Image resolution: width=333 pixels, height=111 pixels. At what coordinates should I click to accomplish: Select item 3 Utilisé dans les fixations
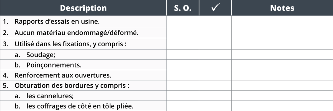click(83, 44)
